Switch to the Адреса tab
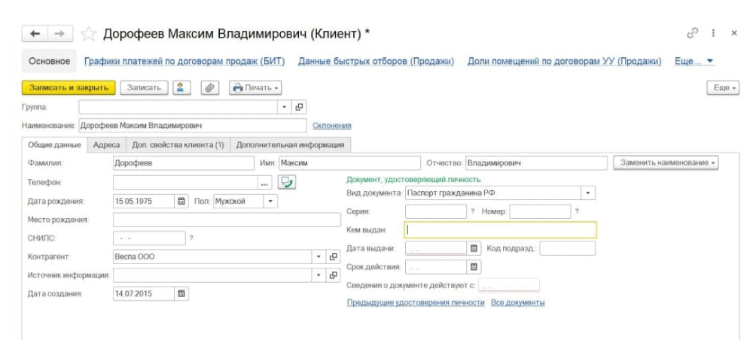The width and height of the screenshot is (753, 340). pos(105,144)
